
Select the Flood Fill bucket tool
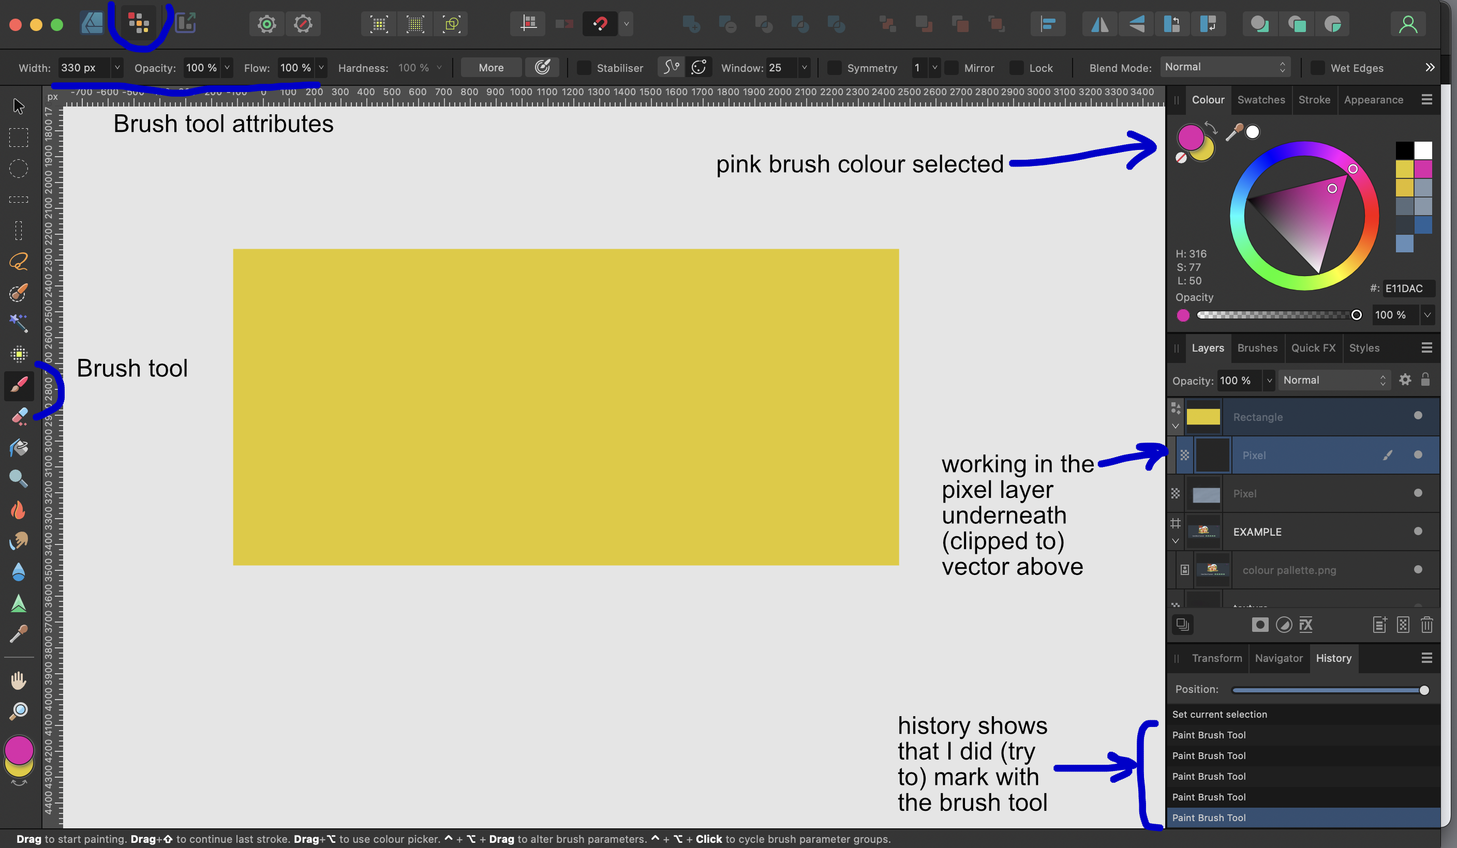19,448
